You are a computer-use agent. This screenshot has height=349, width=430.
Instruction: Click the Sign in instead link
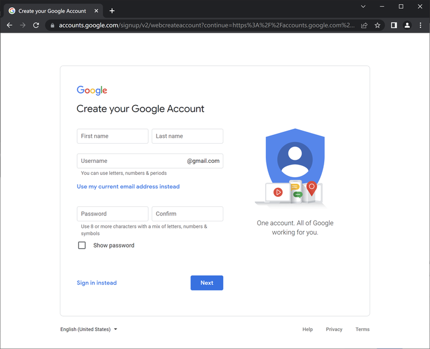[x=97, y=283]
